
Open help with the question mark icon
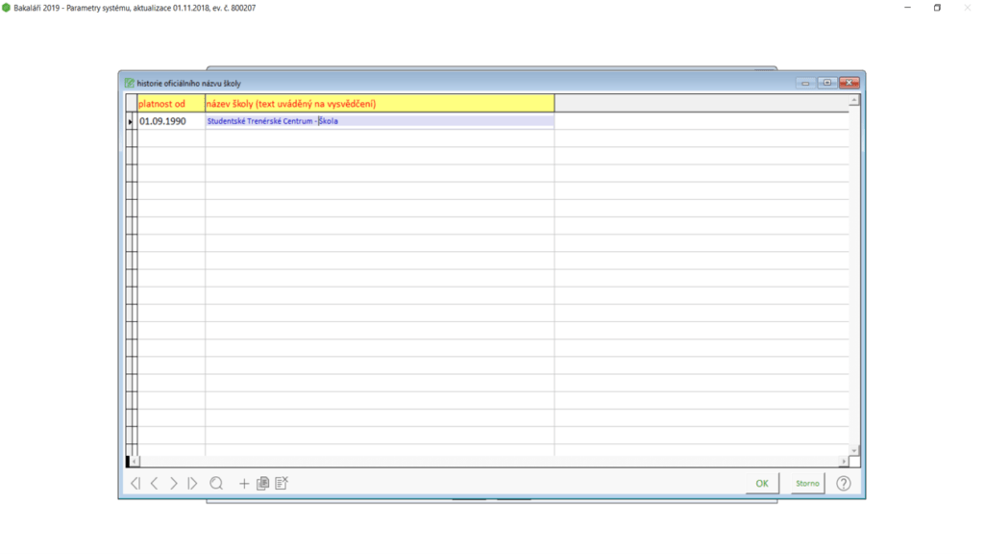coord(843,484)
